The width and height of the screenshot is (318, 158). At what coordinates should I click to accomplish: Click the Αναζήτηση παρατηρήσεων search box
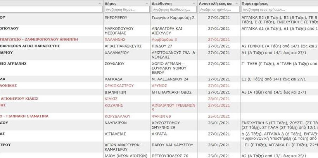[x=279, y=9]
